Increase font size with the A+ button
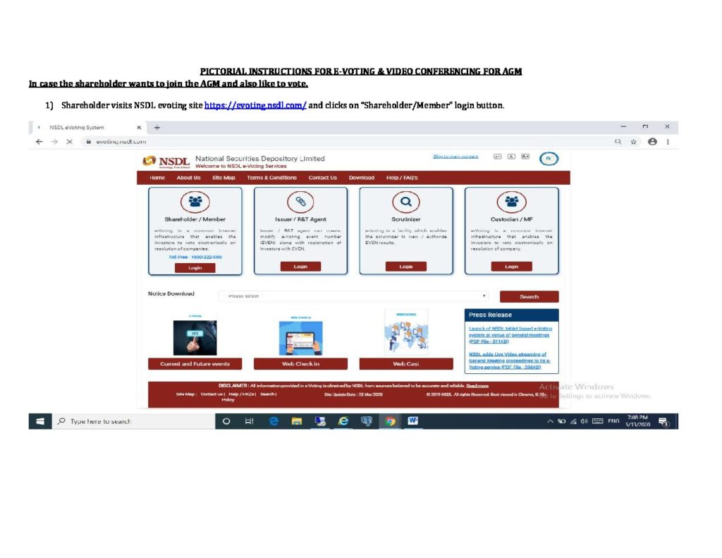This screenshot has height=558, width=722. pyautogui.click(x=525, y=157)
